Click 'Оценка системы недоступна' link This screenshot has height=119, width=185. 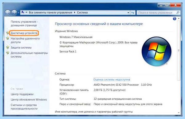(x=112, y=79)
